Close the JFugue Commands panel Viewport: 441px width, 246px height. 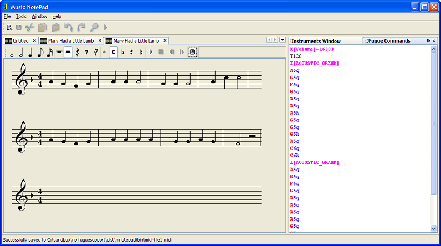[x=434, y=41]
